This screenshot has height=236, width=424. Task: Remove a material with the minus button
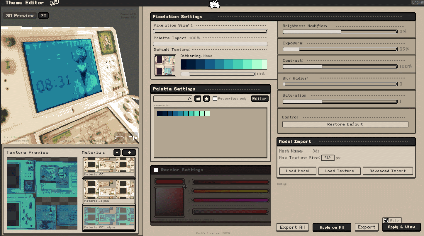click(x=117, y=152)
